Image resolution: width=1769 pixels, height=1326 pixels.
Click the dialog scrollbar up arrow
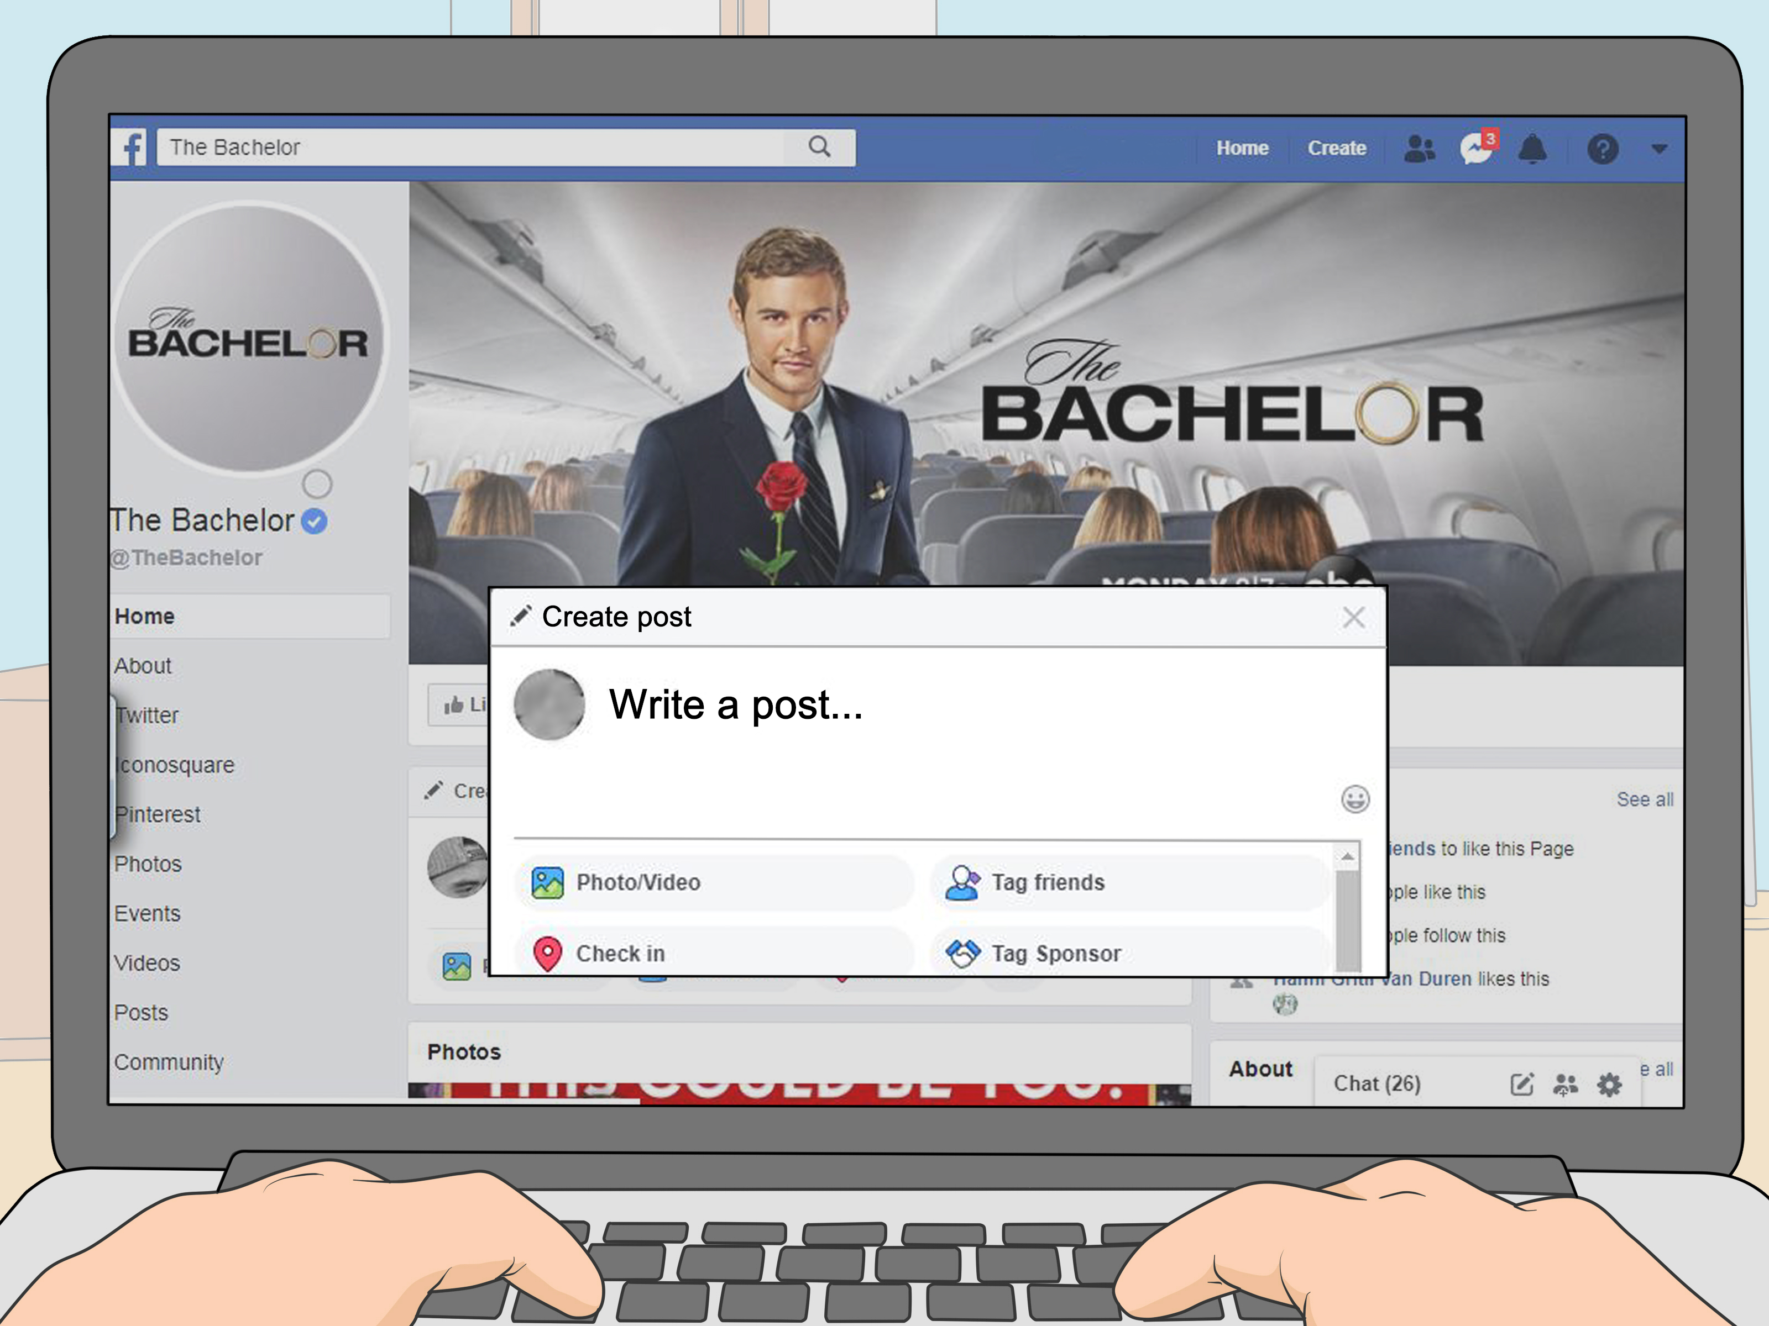click(x=1348, y=857)
